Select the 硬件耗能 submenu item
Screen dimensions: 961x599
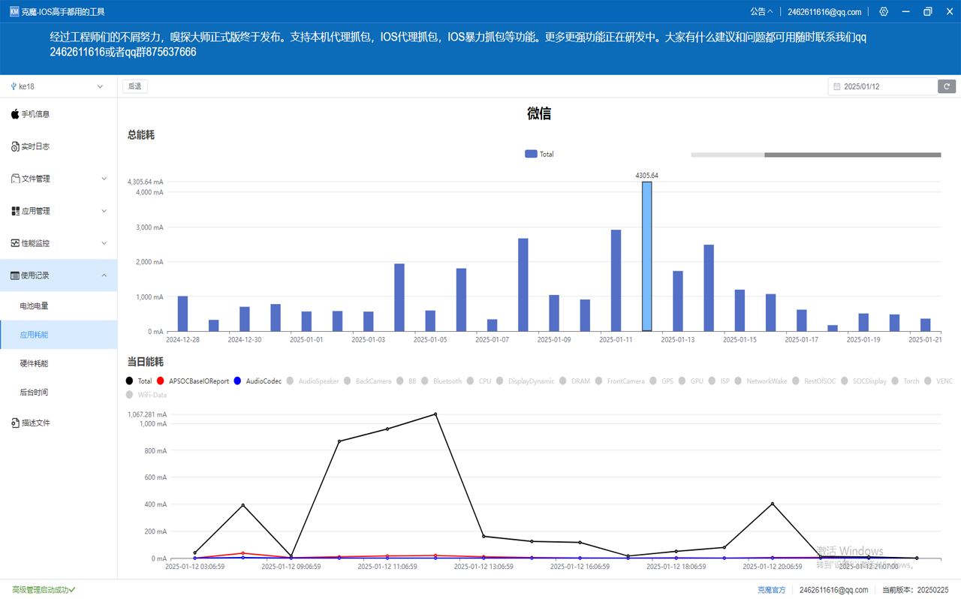point(58,363)
